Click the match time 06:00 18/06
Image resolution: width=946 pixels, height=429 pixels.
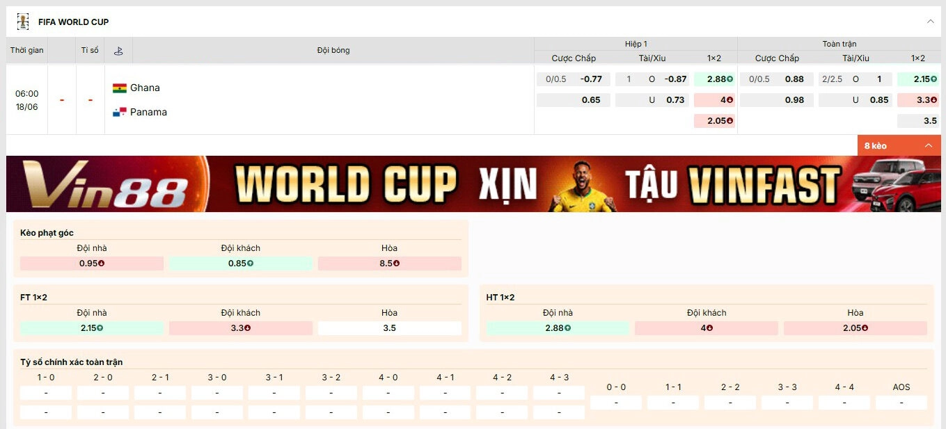(27, 100)
